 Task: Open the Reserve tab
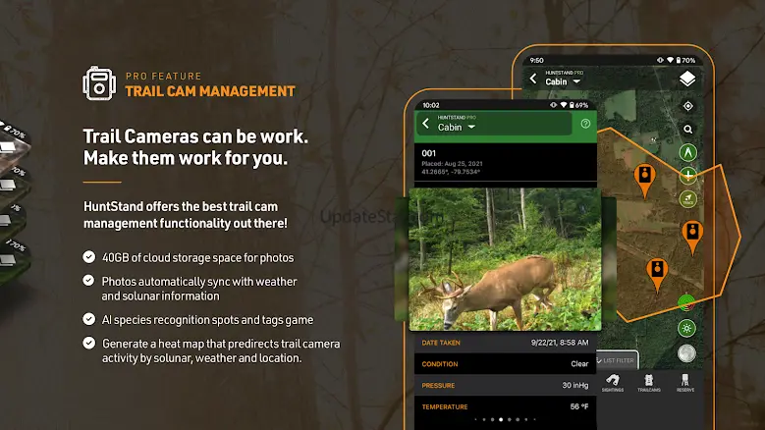(685, 383)
